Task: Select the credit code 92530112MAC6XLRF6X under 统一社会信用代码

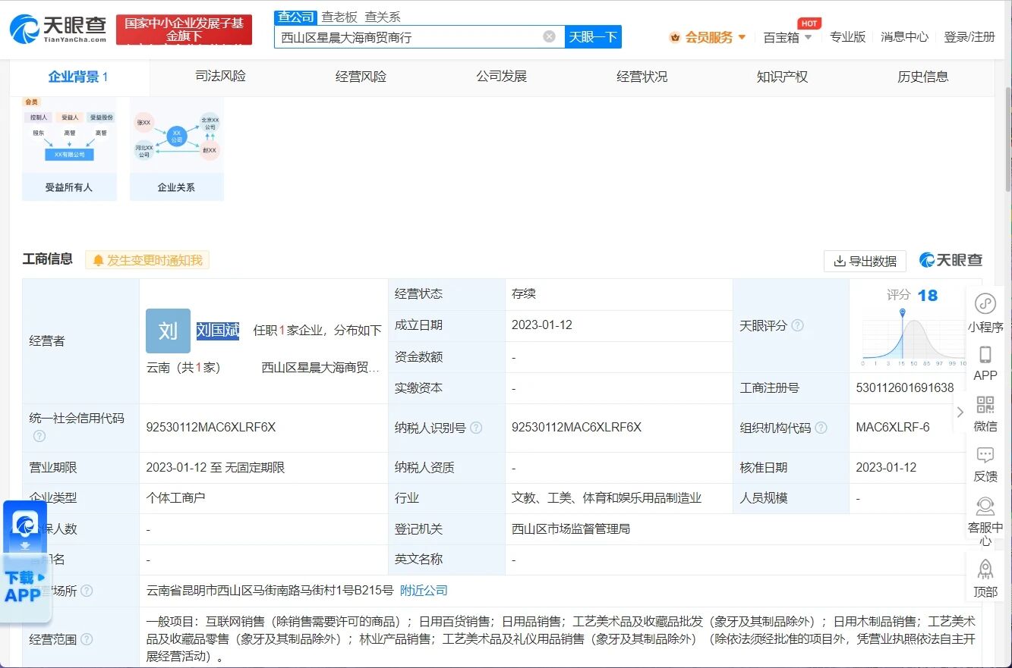Action: click(x=211, y=427)
